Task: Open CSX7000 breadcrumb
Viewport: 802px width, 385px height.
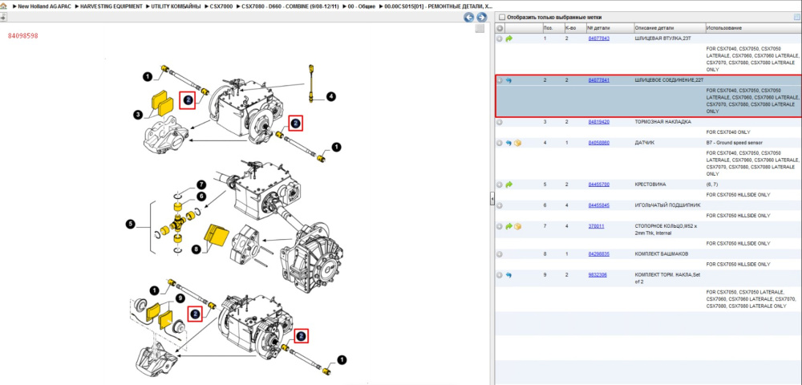Action: pyautogui.click(x=221, y=6)
